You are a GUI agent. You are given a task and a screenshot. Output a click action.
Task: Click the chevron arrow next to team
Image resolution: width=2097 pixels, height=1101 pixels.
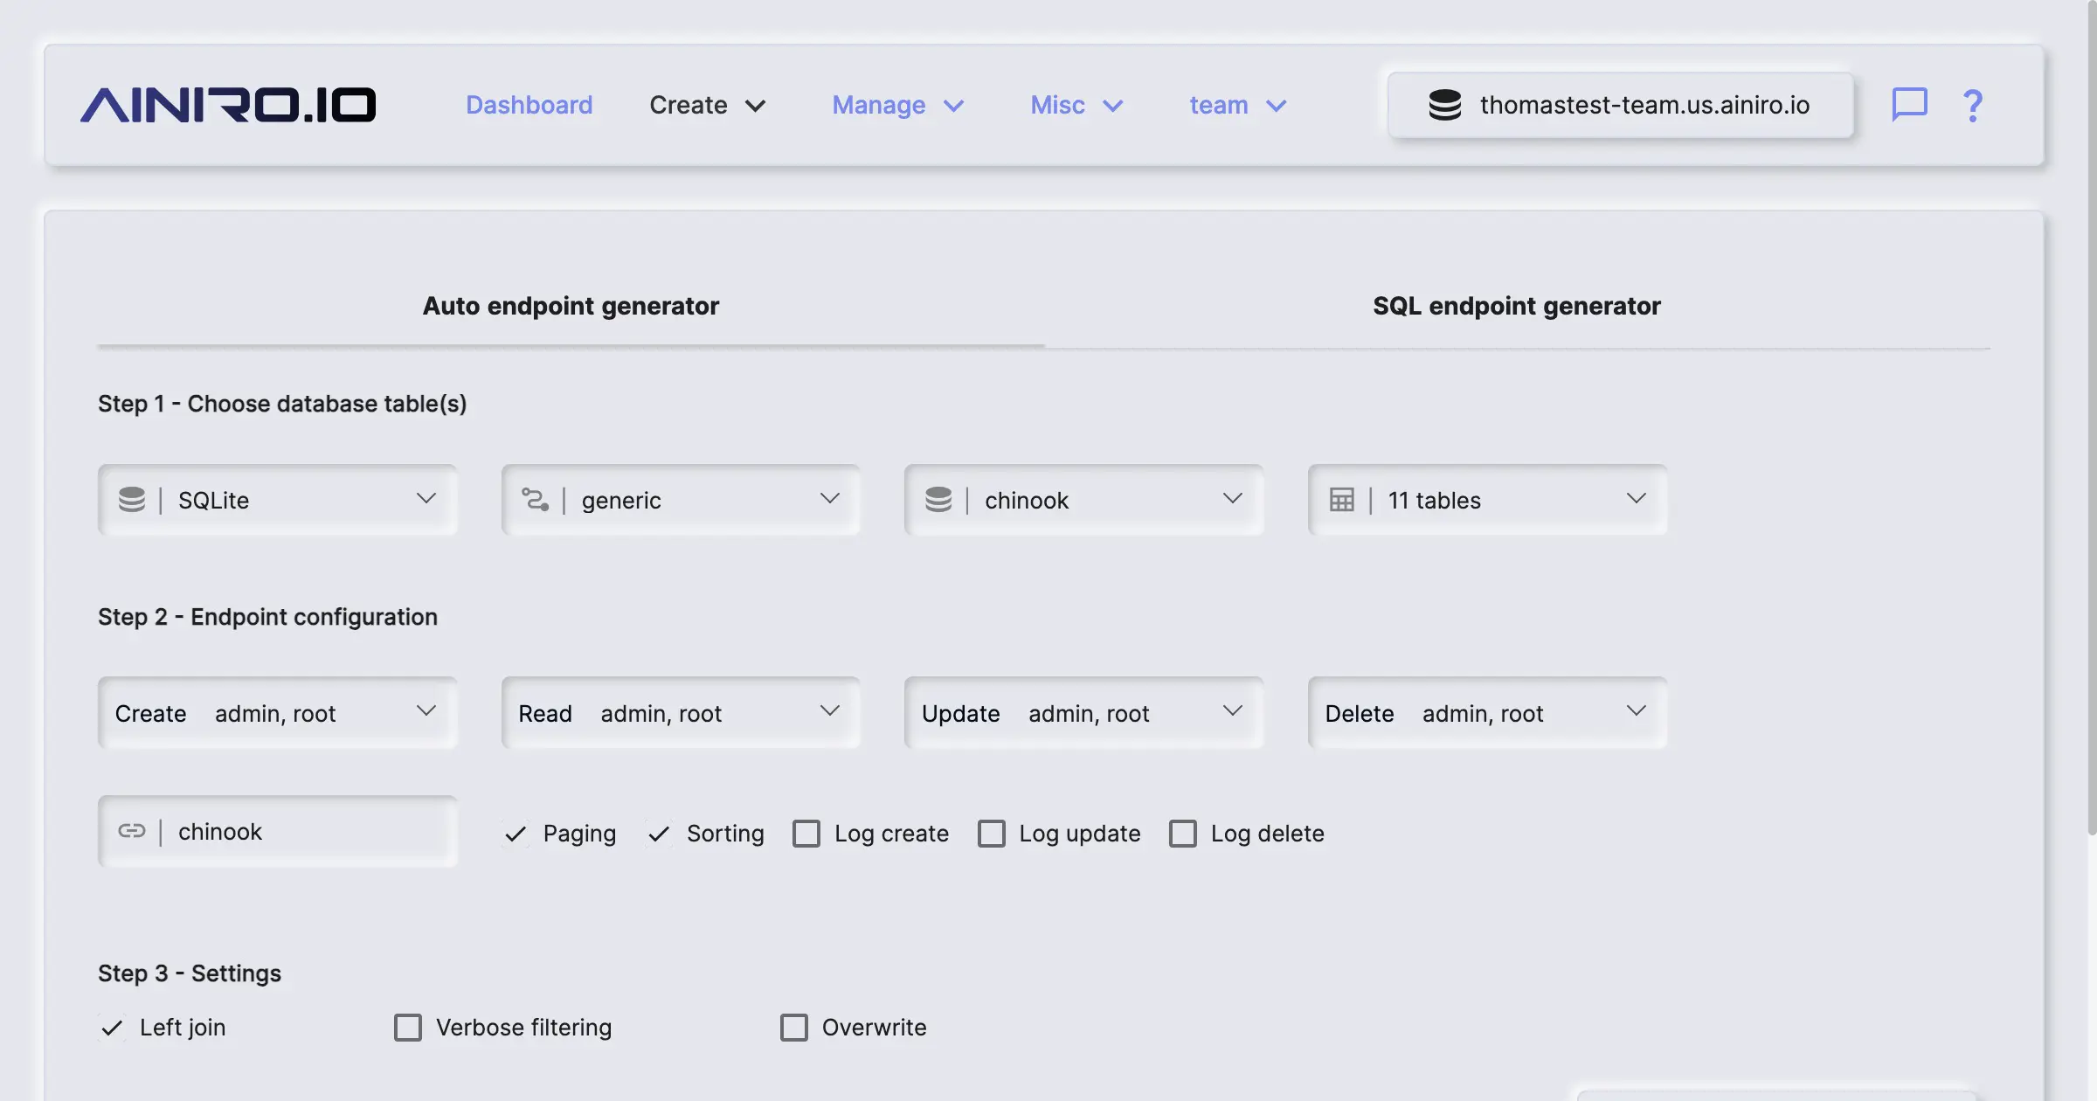(1277, 106)
